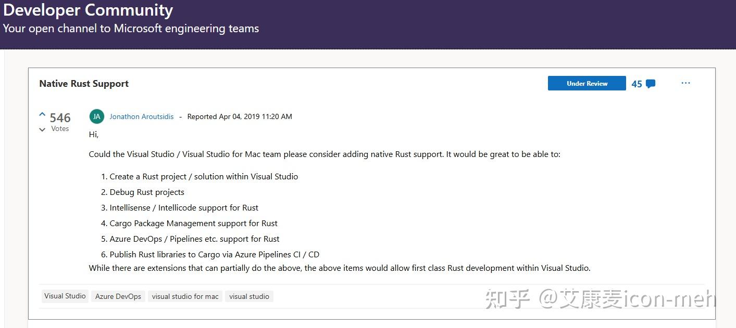Click the header subtitle about Microsoft engineering teams
The width and height of the screenshot is (736, 328).
click(x=131, y=28)
